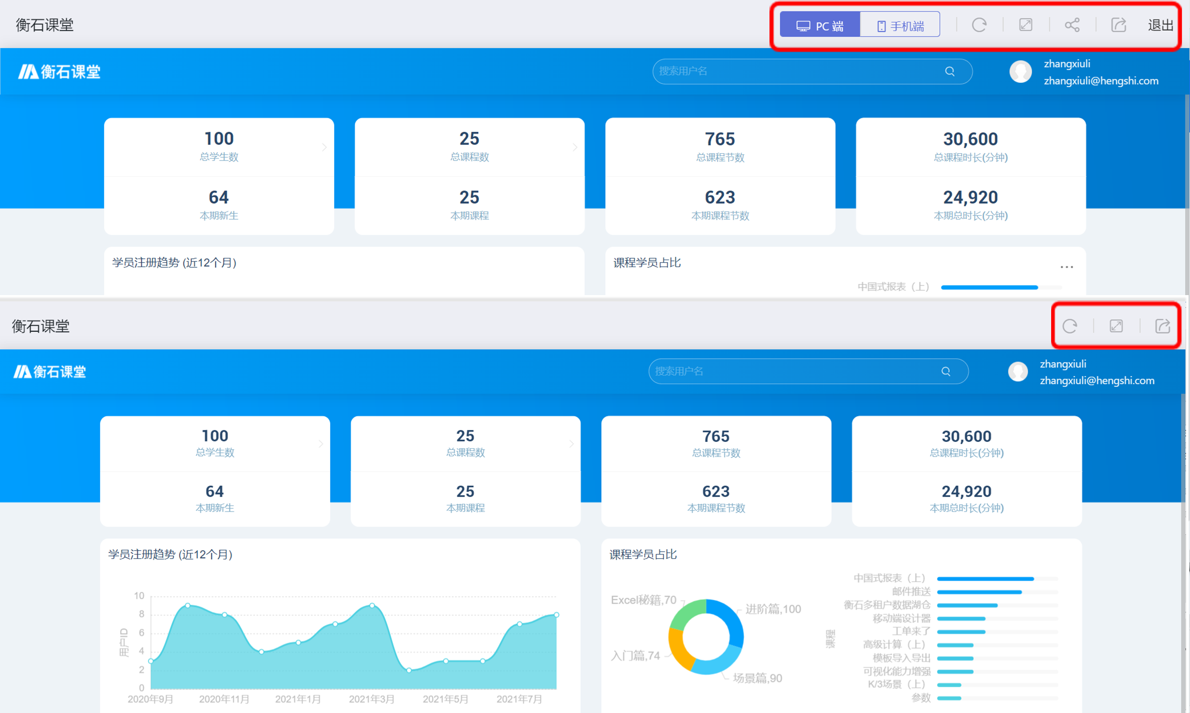Click 进阶篇,100 donut label

[x=773, y=609]
